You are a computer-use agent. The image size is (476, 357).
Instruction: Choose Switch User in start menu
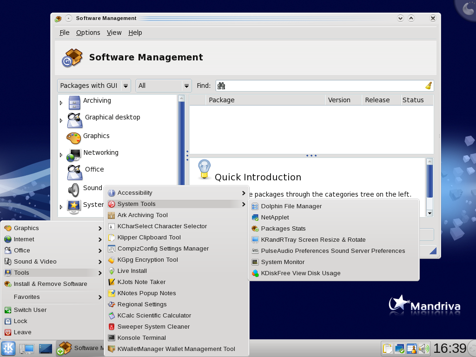click(x=53, y=310)
